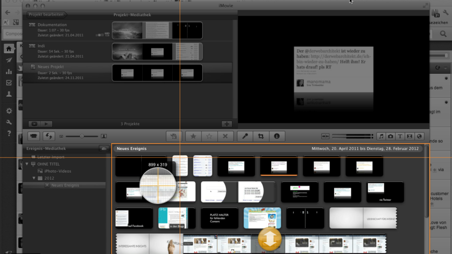Play project from the beginning
452x254 pixels.
pyautogui.click(x=46, y=124)
